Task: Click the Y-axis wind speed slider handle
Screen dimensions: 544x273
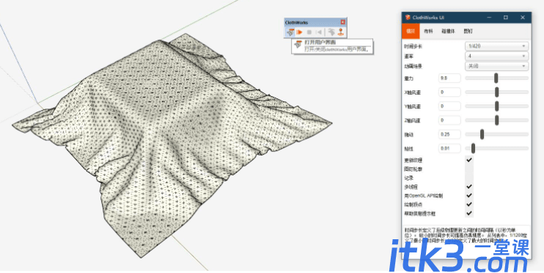Action: (x=496, y=106)
